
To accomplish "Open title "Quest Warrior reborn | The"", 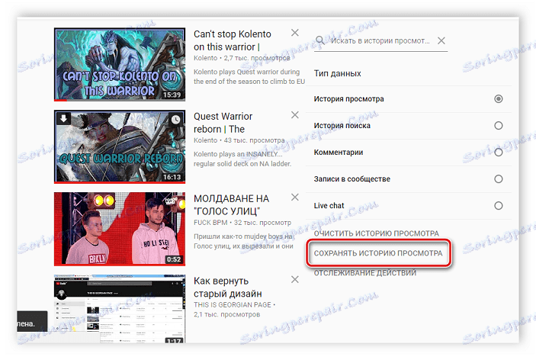I will coord(223,123).
